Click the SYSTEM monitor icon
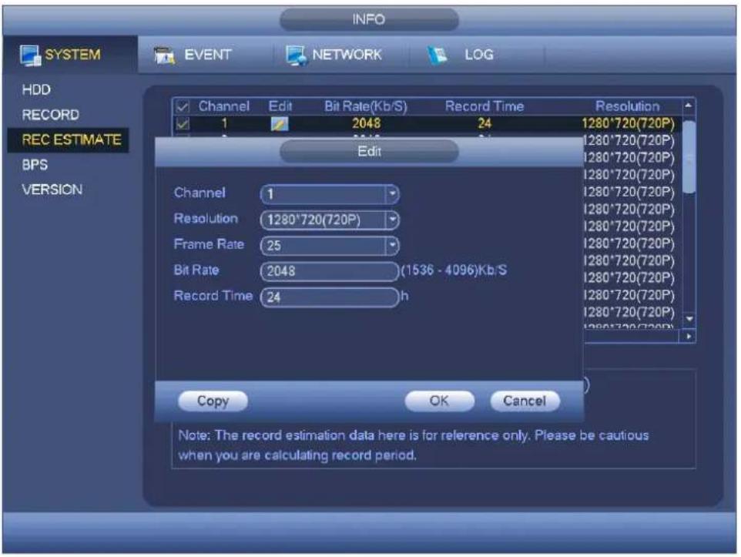The image size is (741, 557). click(30, 55)
